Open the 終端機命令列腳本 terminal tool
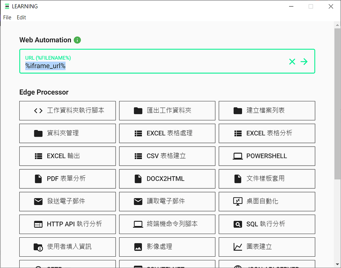This screenshot has height=268, width=341. (167, 224)
